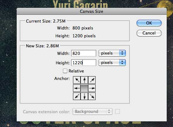Set anchor to the bottom-left arrow
The image size is (173, 127).
coord(77,96)
